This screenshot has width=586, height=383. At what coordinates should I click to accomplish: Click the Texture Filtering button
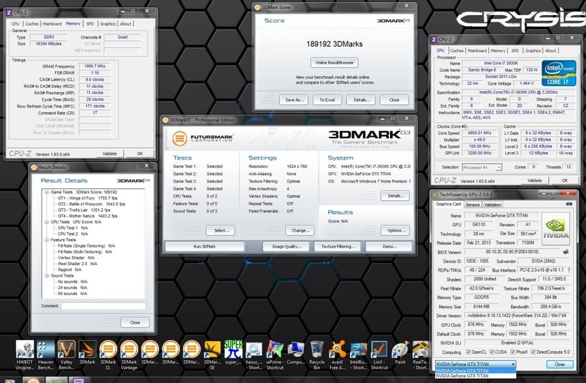[338, 246]
